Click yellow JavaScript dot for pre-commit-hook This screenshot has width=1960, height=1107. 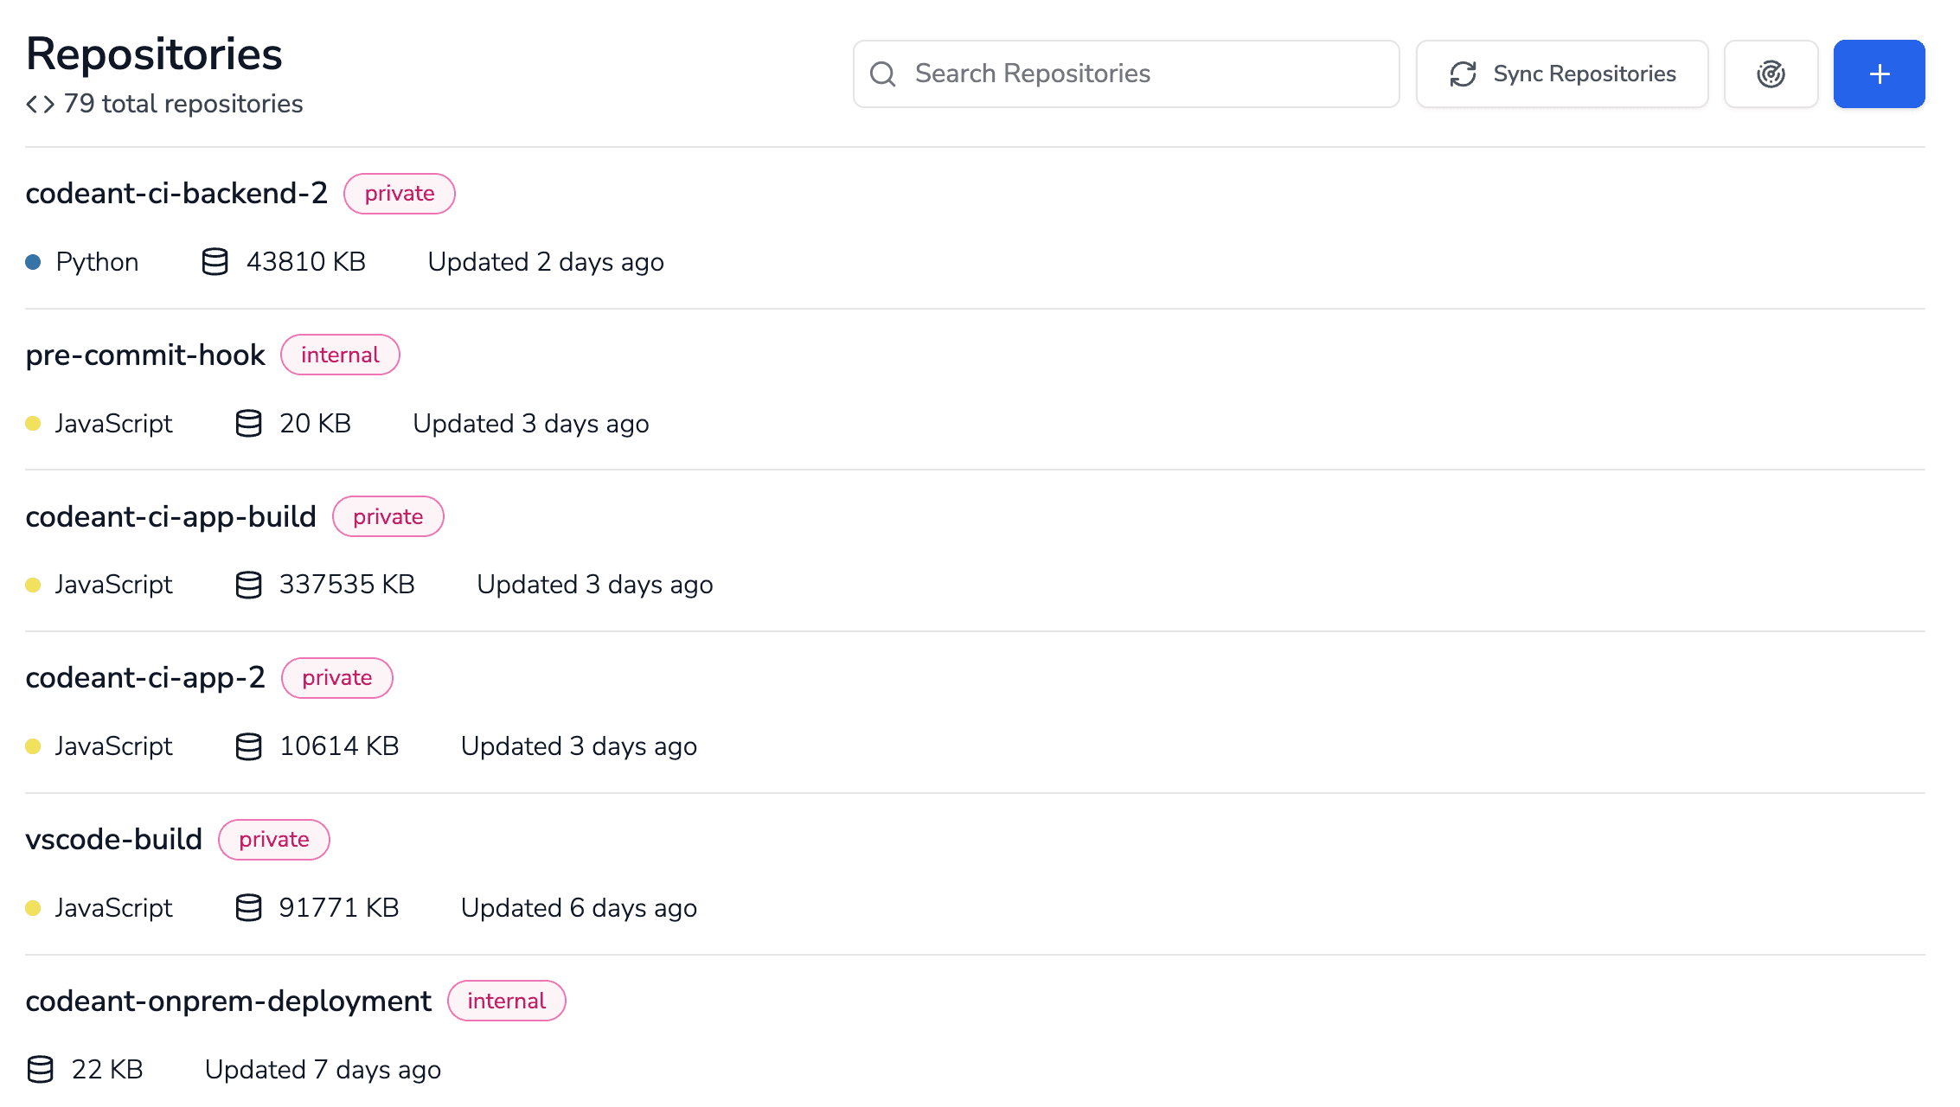point(33,424)
